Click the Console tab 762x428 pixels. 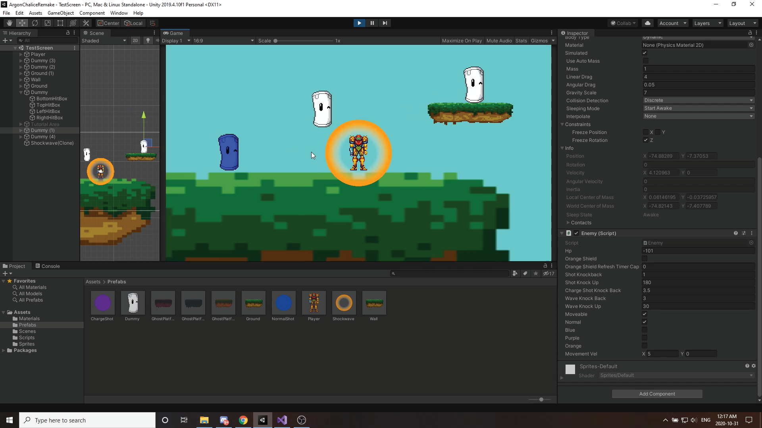[50, 266]
